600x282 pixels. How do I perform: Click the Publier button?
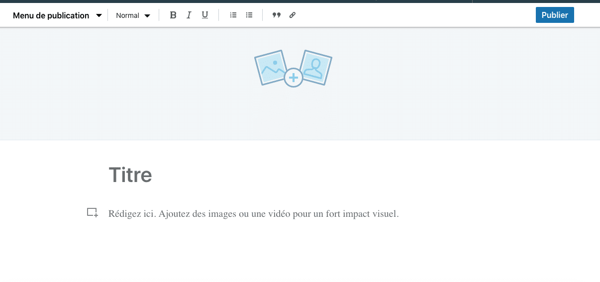point(555,15)
